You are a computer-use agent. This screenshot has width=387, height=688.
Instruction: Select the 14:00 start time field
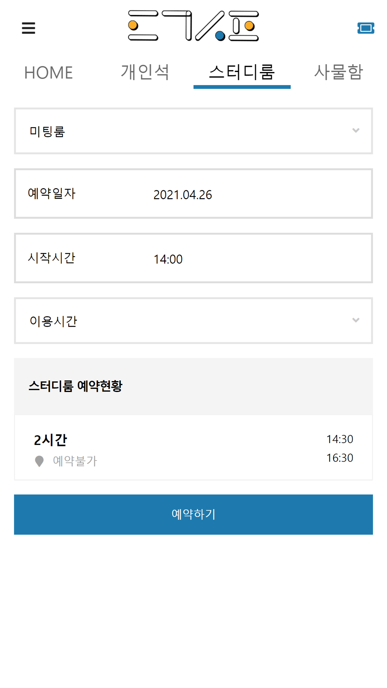pos(193,258)
